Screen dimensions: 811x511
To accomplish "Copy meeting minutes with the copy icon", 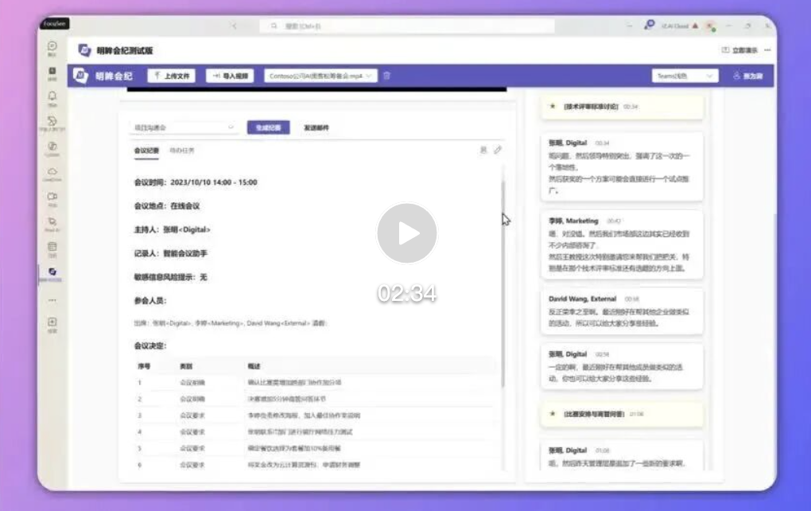I will [x=483, y=151].
